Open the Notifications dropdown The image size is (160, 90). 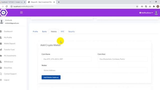pyautogui.click(x=146, y=13)
